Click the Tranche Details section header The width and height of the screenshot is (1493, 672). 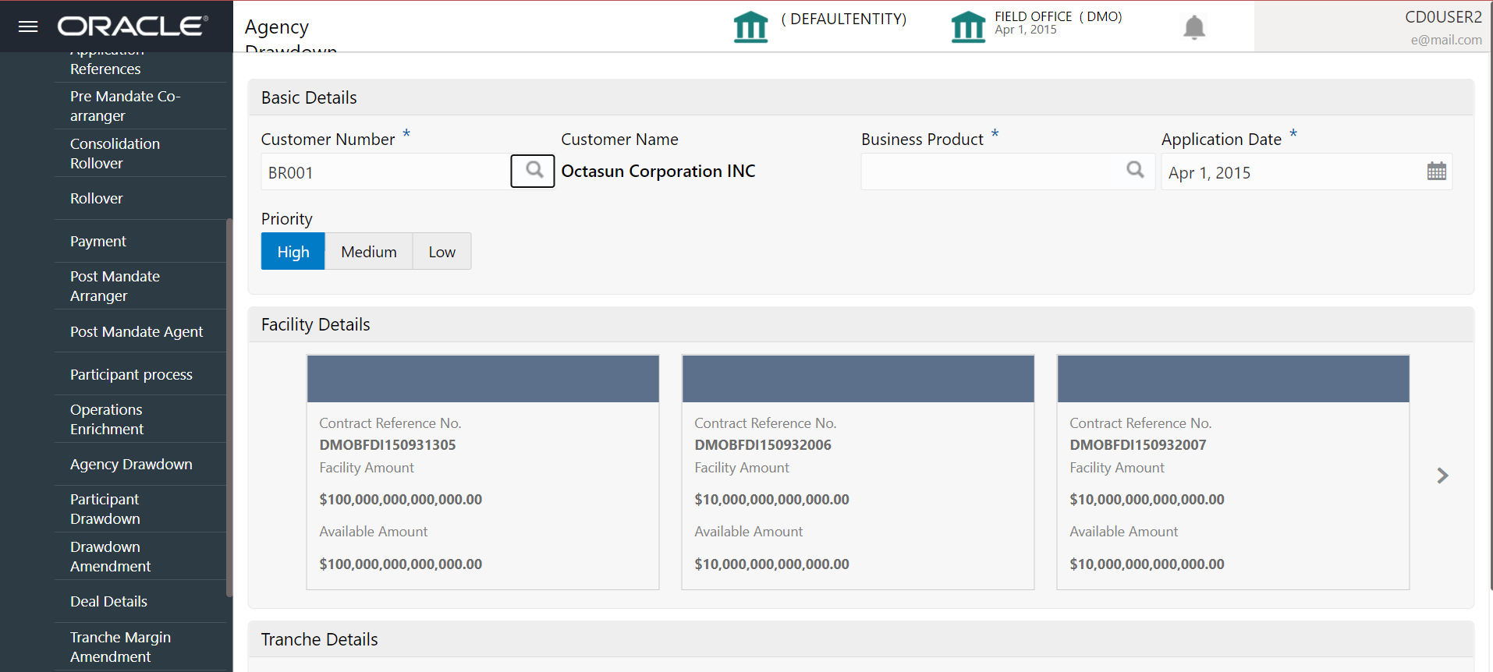click(861, 639)
